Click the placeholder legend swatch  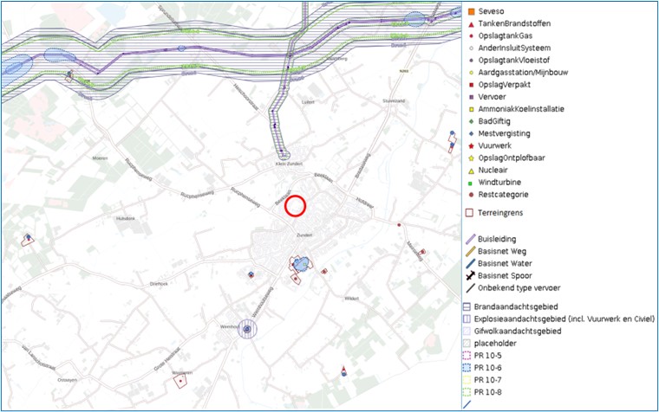(467, 344)
